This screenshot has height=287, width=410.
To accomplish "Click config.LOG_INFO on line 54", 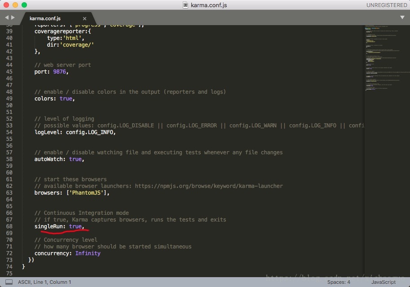I will tap(89, 132).
